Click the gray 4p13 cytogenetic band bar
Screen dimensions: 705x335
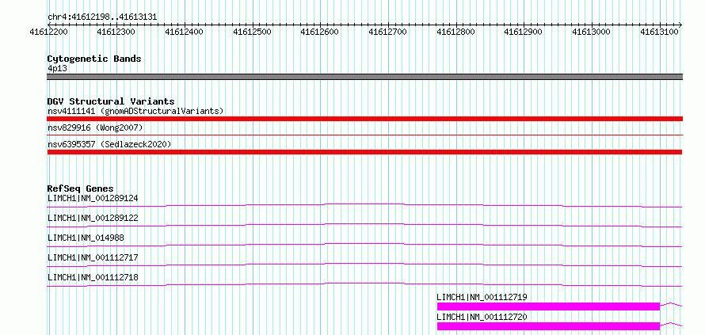[364, 77]
